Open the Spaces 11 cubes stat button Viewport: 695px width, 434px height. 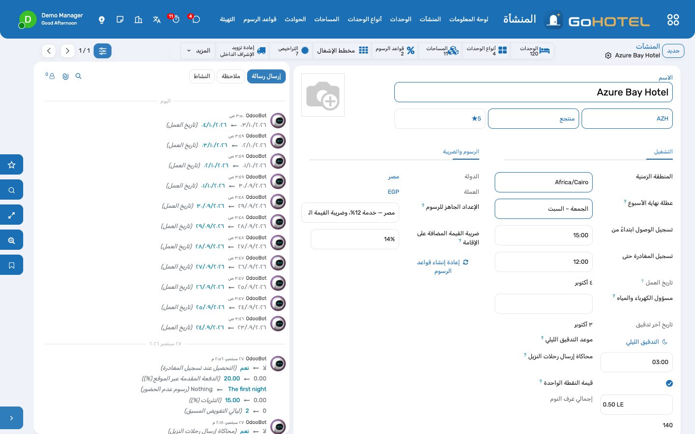click(441, 51)
